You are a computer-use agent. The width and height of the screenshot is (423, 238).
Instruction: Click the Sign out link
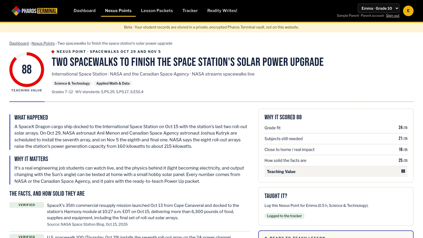coord(393,16)
